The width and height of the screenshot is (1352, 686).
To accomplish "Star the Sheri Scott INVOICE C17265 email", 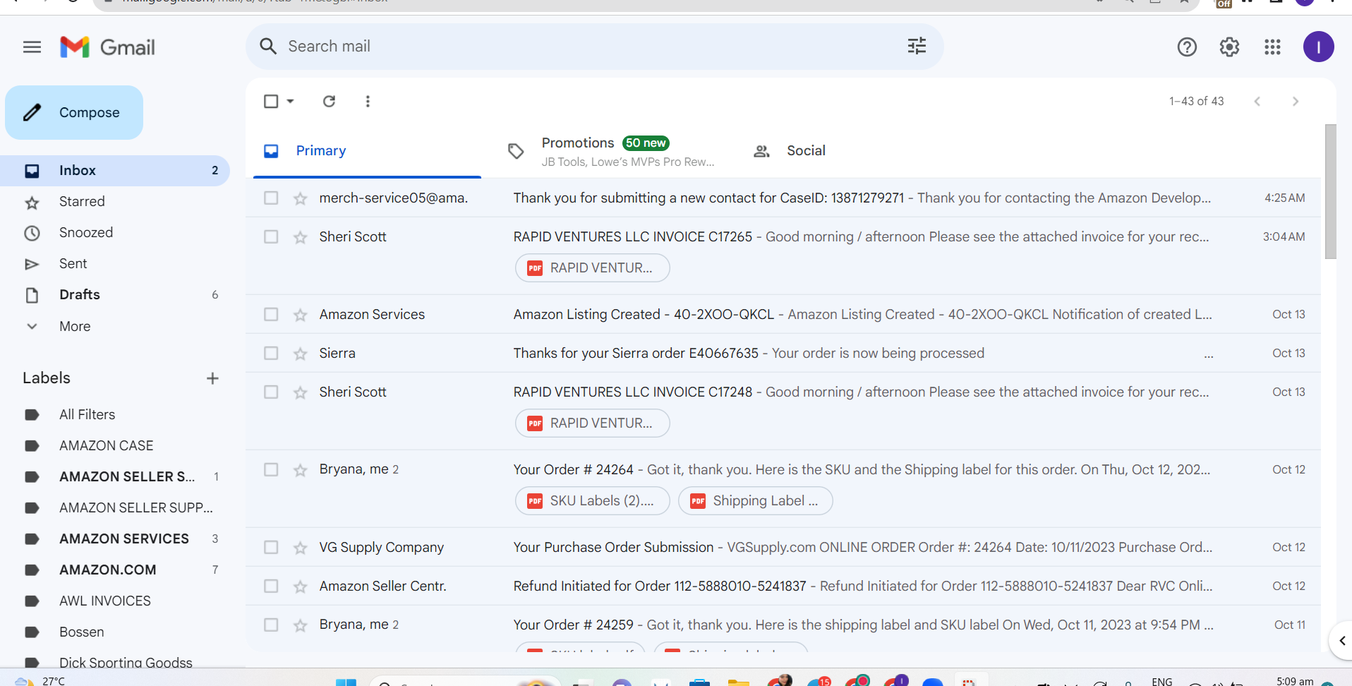I will [301, 237].
